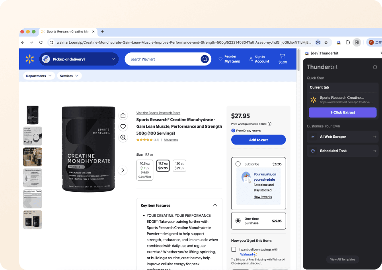Viewport: 382px width, 270px height.
Task: Open Google Lens icon in address bar
Action: tap(318, 42)
